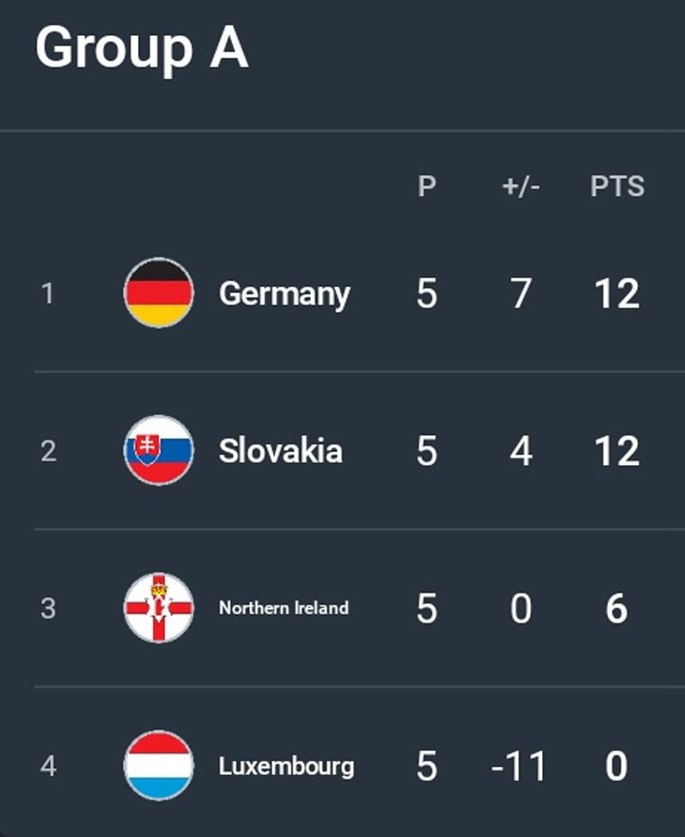Click the PTS column header
The width and height of the screenshot is (685, 837).
pos(617,186)
